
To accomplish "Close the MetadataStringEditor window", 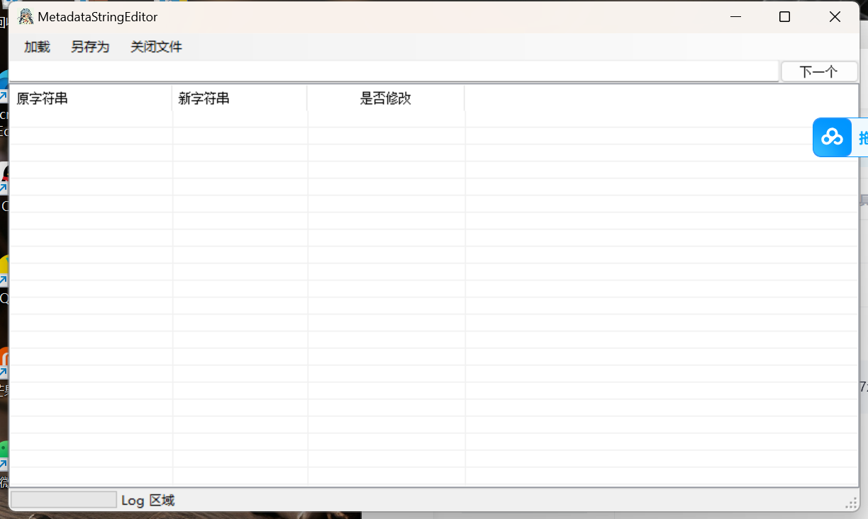I will [835, 17].
